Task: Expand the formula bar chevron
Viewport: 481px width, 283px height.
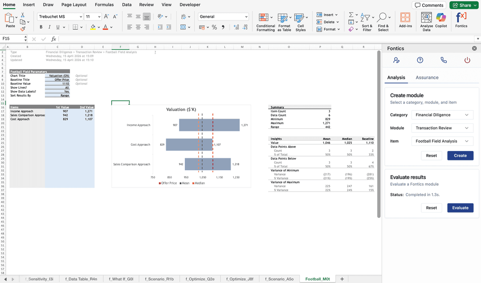Action: coord(477,39)
